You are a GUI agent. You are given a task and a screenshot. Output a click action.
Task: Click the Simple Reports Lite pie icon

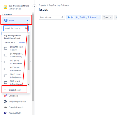point(5,102)
